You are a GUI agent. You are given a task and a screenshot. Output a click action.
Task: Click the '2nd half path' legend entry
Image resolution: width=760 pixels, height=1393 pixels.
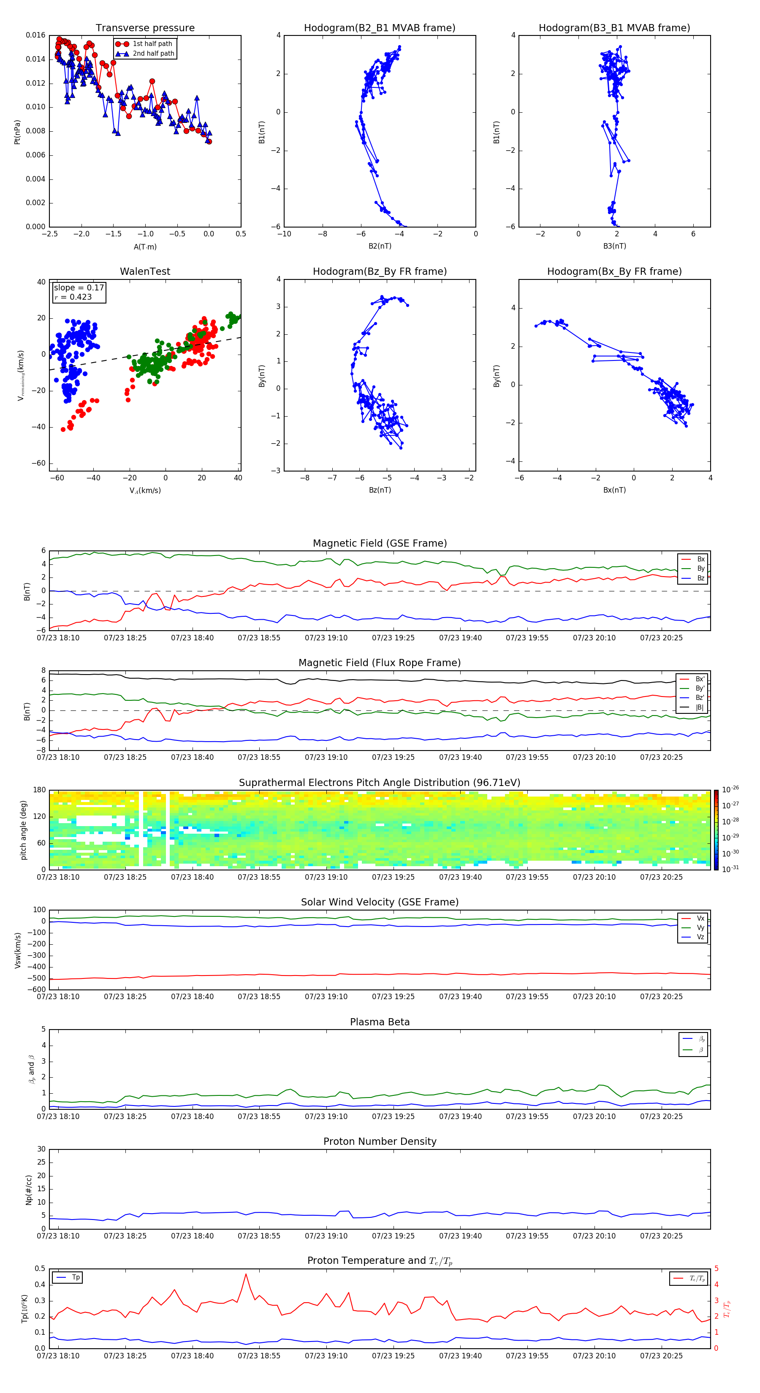coord(154,54)
